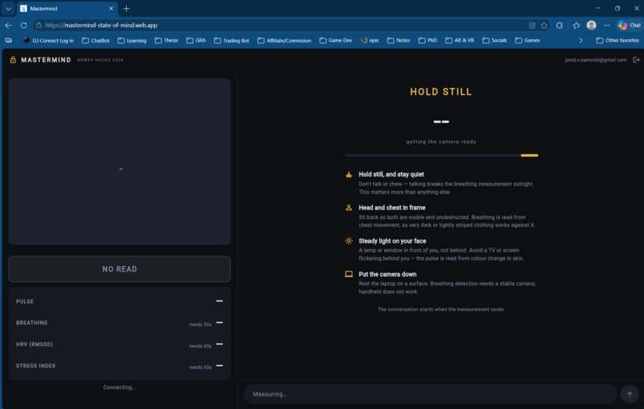
Task: Open the Game Dev bookmarks folder
Action: click(336, 40)
